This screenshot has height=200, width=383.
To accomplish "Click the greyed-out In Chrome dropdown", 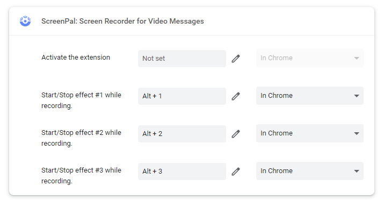I will coord(310,58).
